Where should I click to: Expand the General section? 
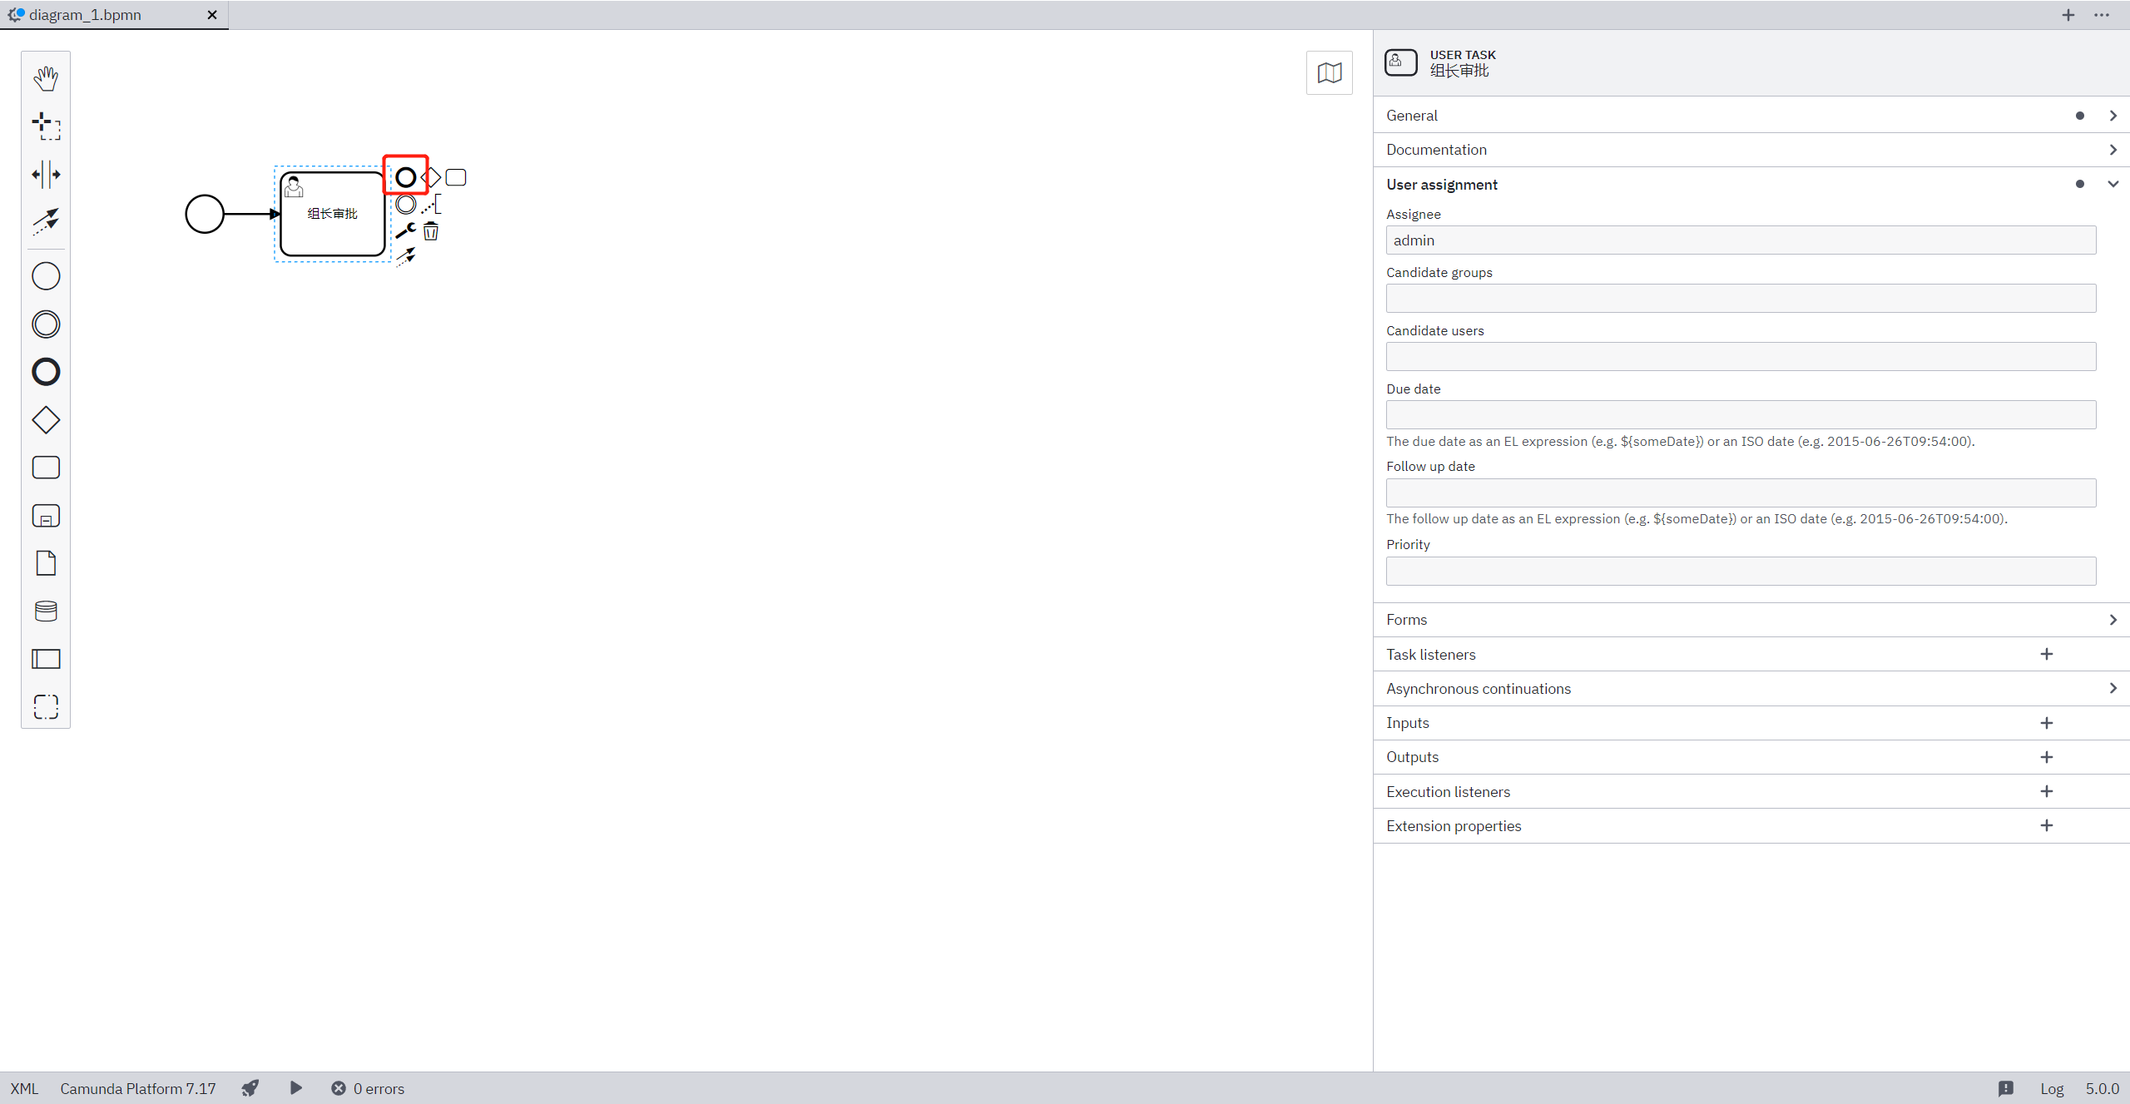click(1751, 116)
